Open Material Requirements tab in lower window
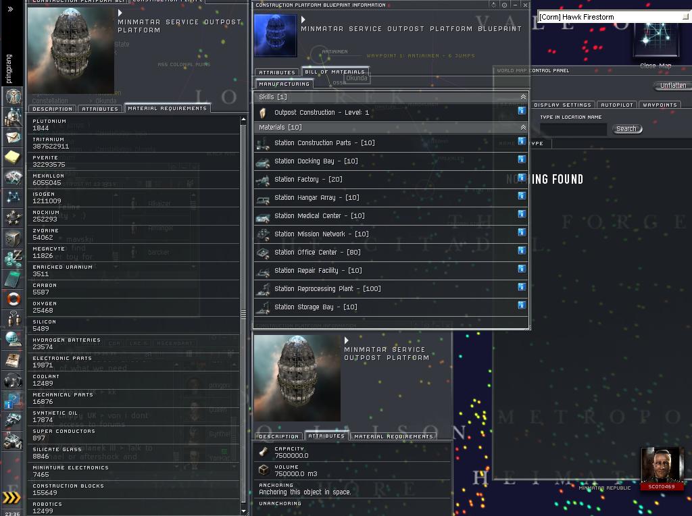 coord(394,436)
